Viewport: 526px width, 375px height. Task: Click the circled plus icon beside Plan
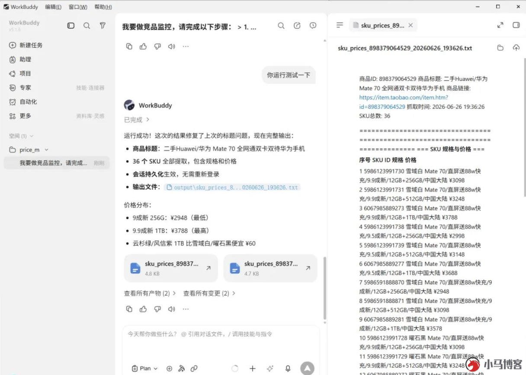169,369
